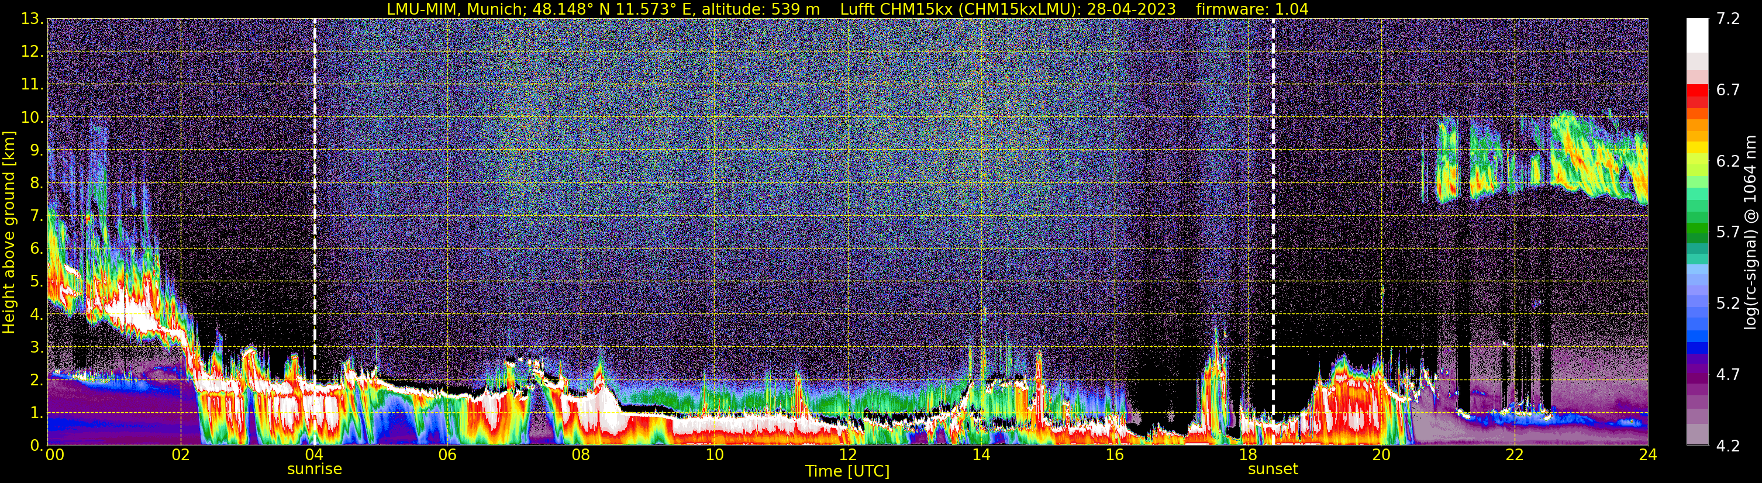This screenshot has width=1762, height=483.
Task: Click the 5.2 colorbar tick label
Action: point(1728,303)
